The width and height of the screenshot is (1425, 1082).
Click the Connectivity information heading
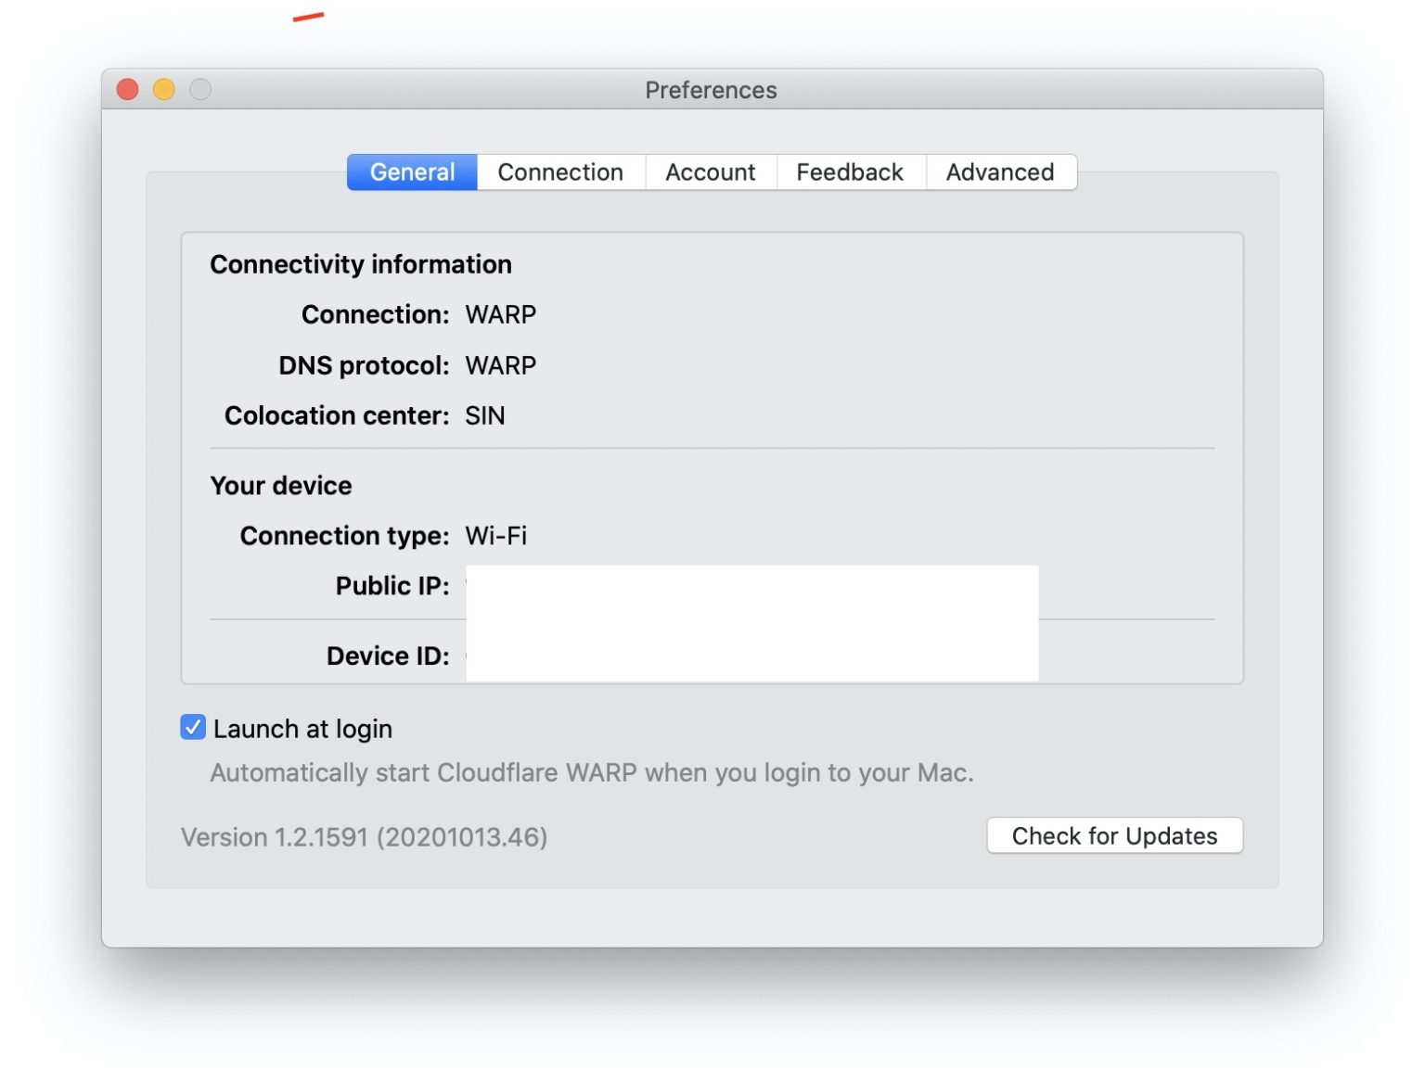click(x=361, y=263)
